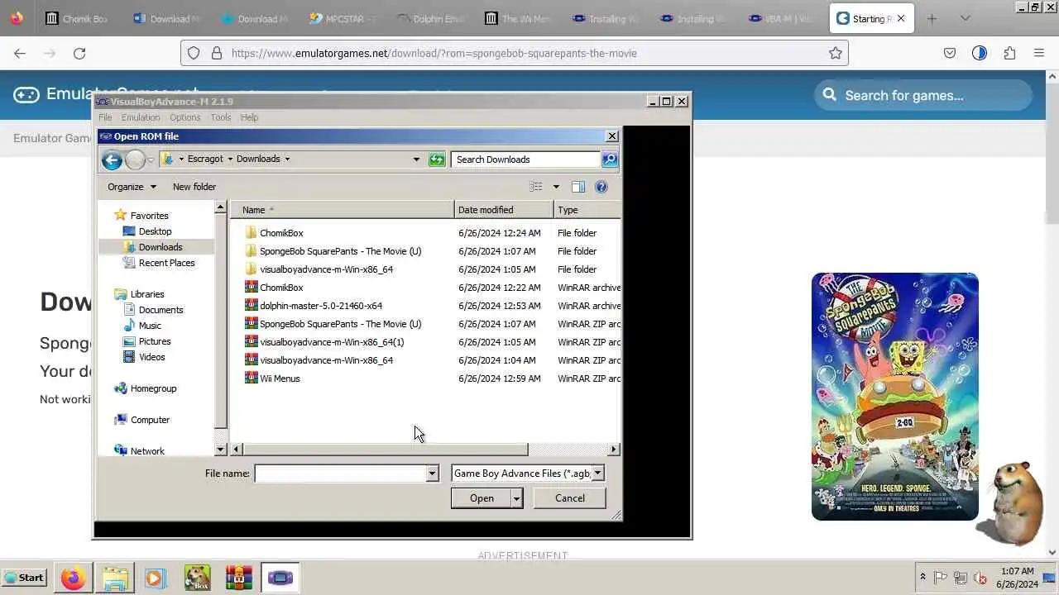Click the Open button
1059x595 pixels.
tap(482, 498)
